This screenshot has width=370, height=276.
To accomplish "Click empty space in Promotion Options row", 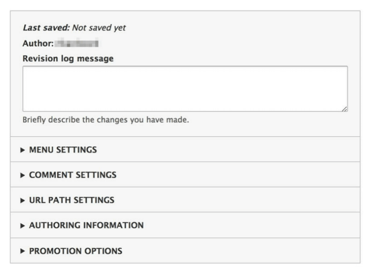I will (241, 251).
